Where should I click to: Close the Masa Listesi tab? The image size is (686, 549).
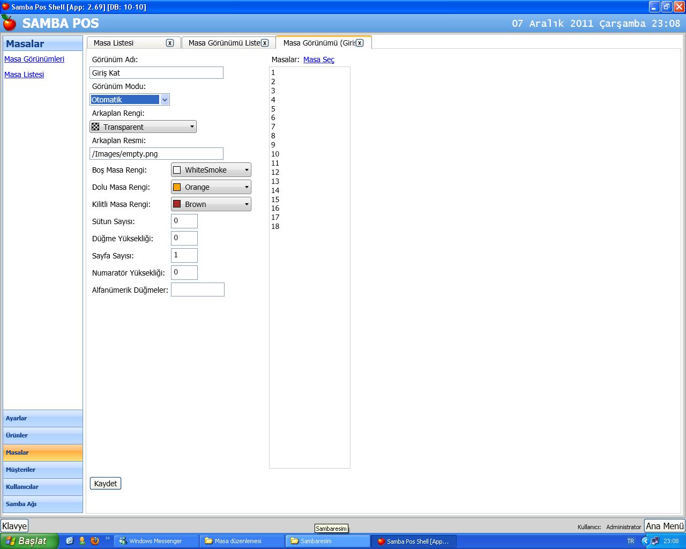(x=170, y=43)
